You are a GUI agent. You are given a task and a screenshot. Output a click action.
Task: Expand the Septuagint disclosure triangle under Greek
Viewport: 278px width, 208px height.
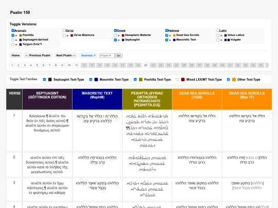(x=119, y=40)
